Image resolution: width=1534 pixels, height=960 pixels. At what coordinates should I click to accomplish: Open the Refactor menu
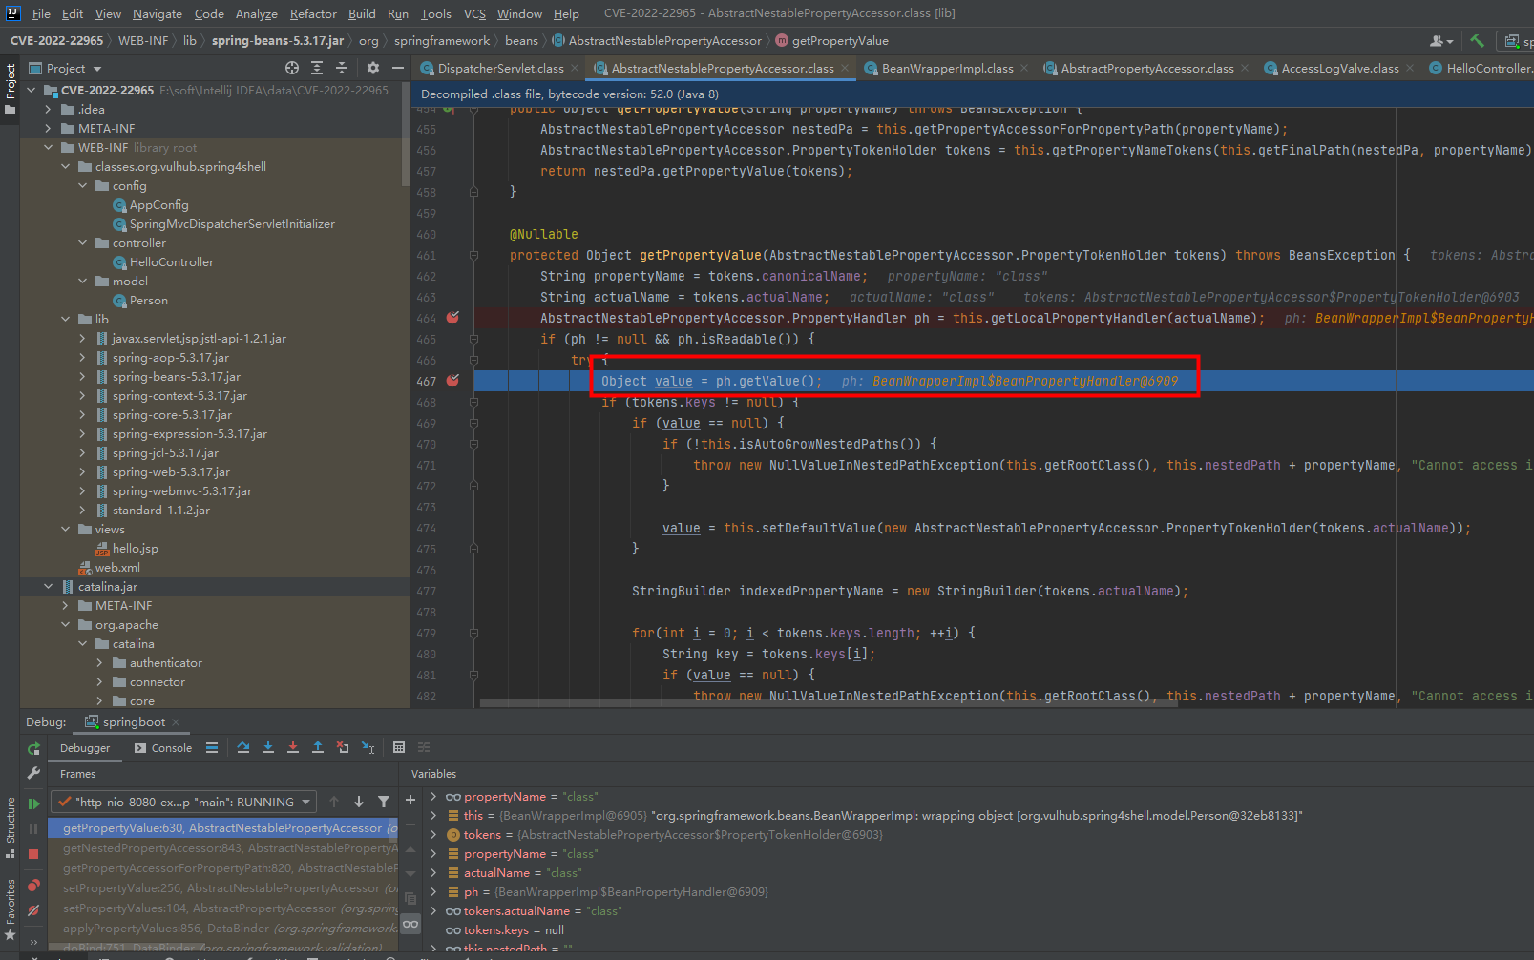point(313,13)
